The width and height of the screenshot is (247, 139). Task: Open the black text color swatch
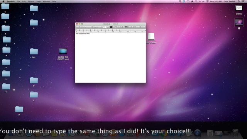(x=111, y=27)
